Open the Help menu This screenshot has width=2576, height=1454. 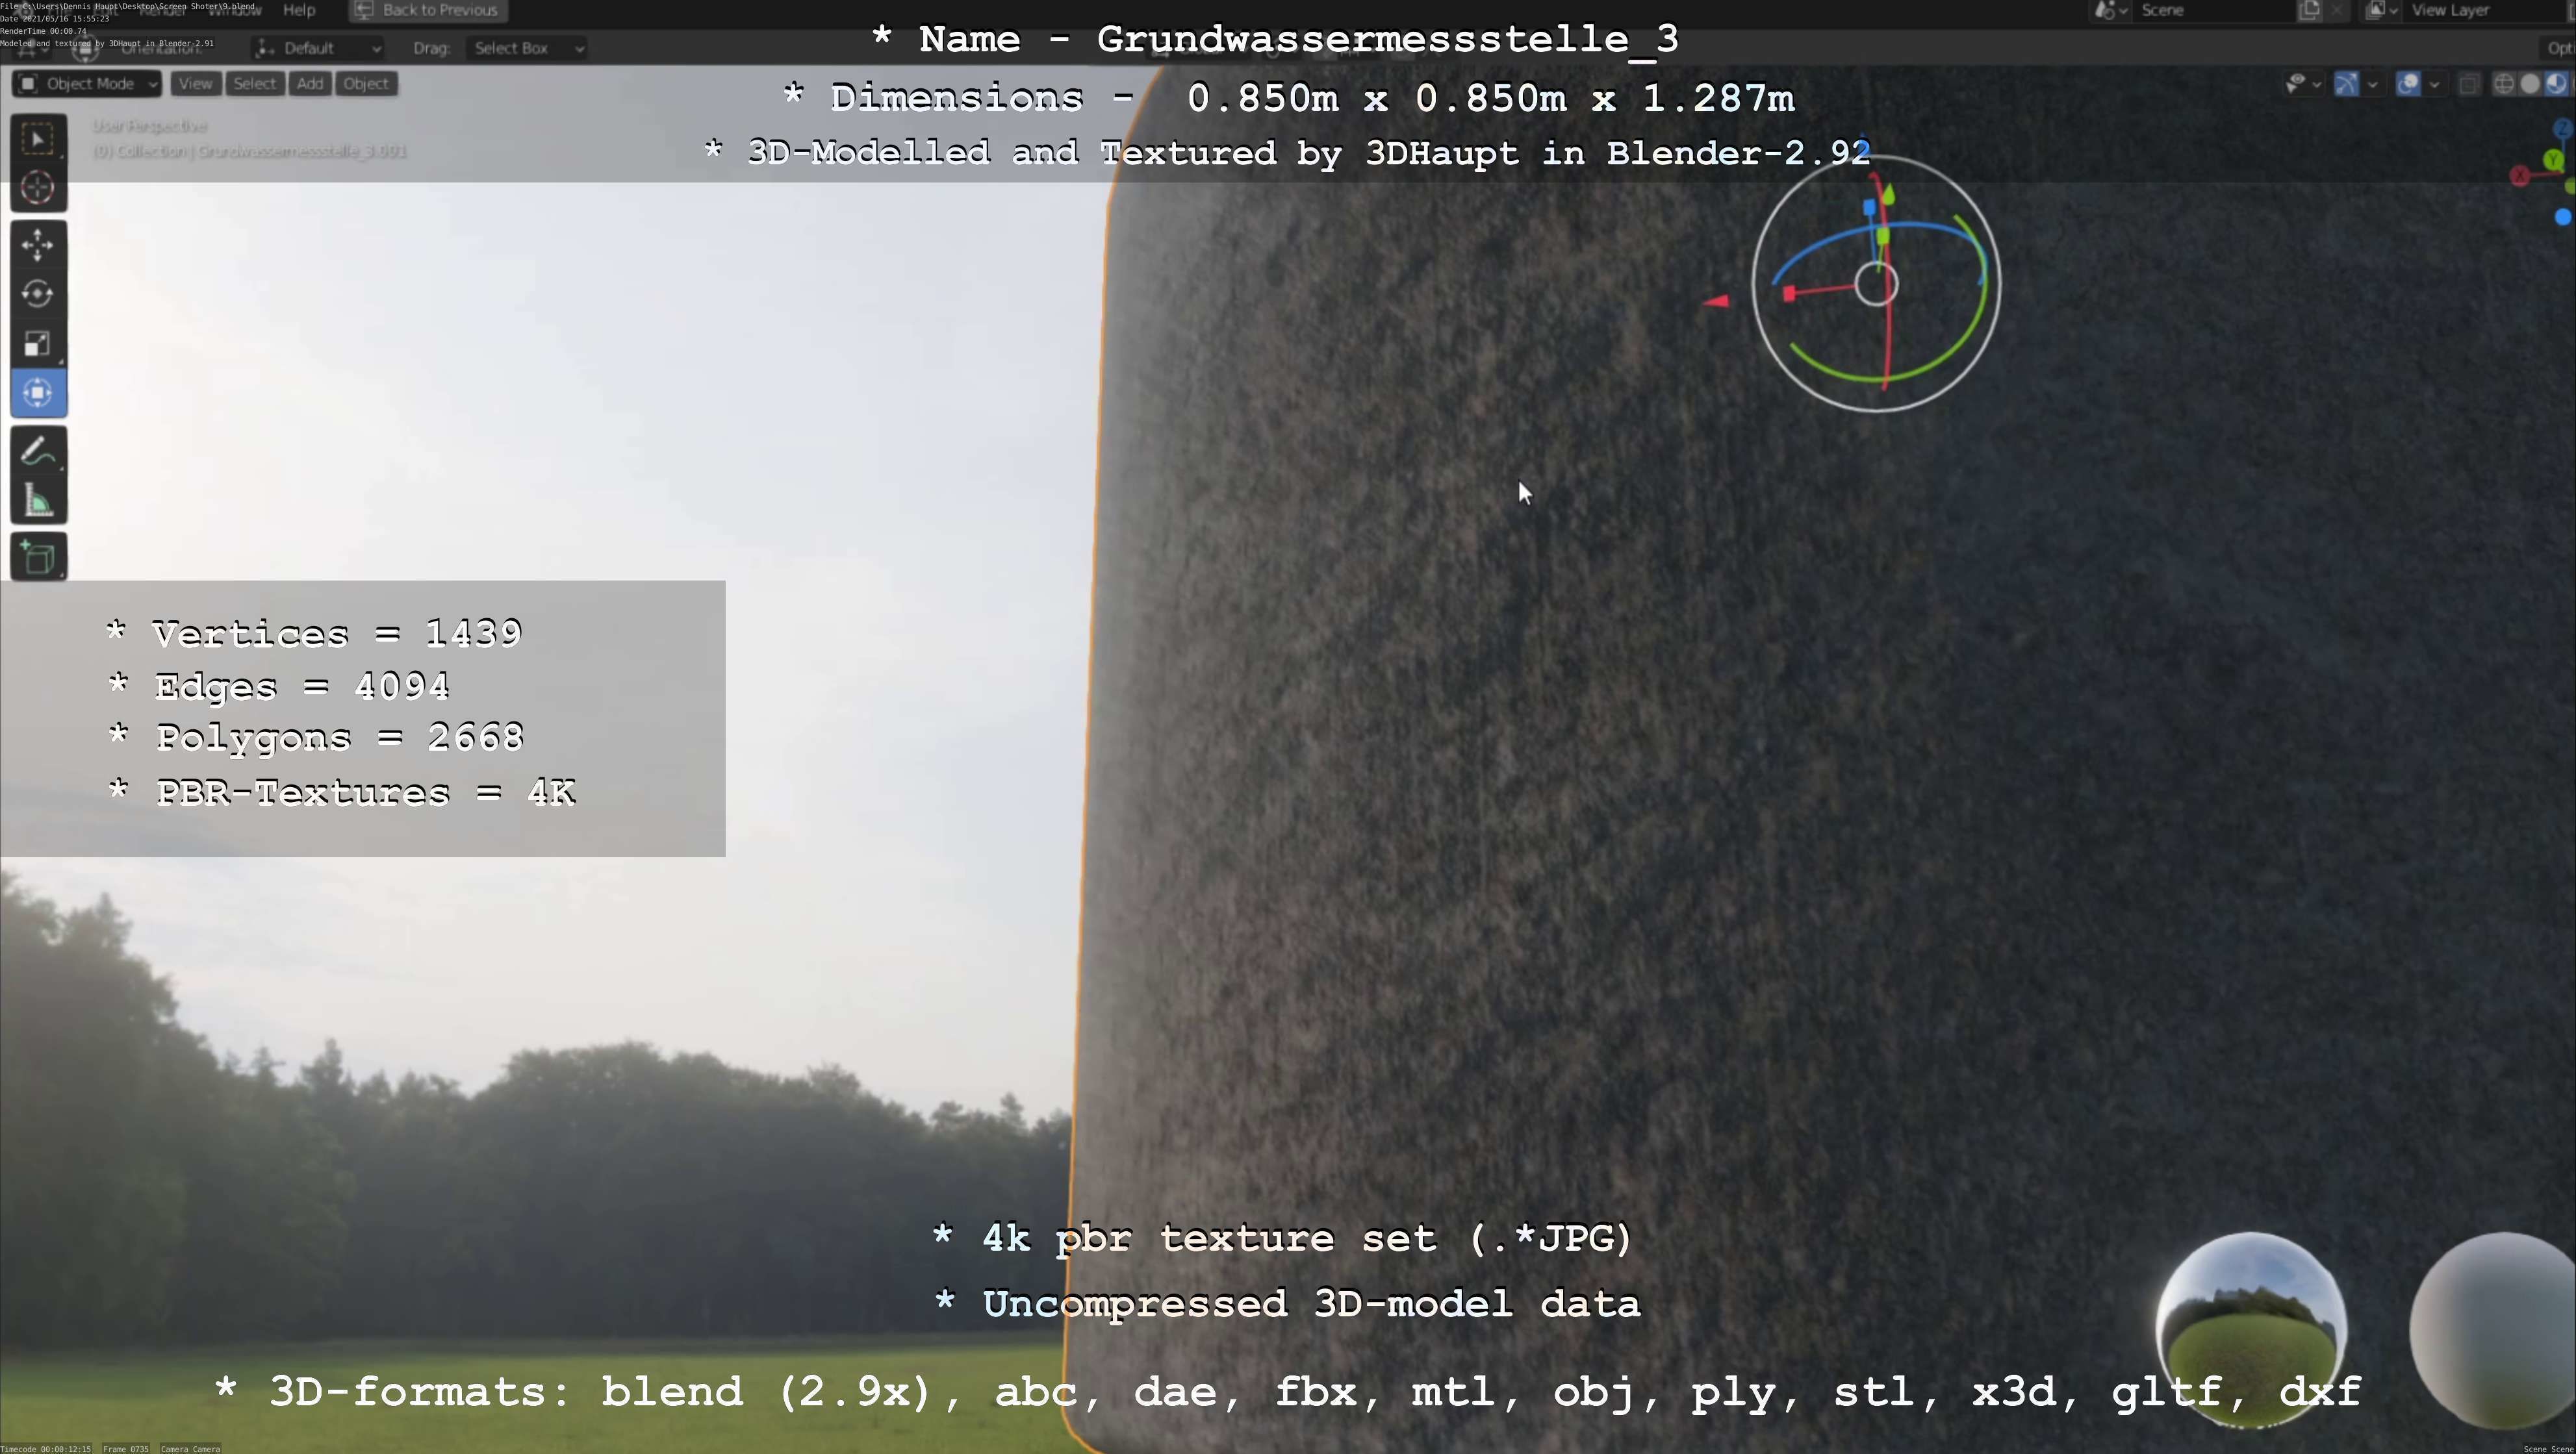click(x=299, y=10)
